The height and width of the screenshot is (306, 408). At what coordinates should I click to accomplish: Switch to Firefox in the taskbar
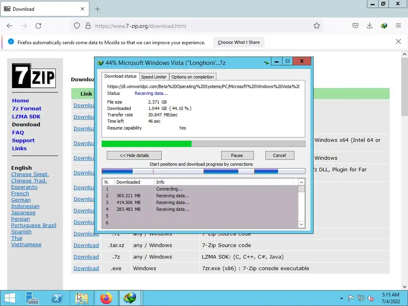(106, 298)
